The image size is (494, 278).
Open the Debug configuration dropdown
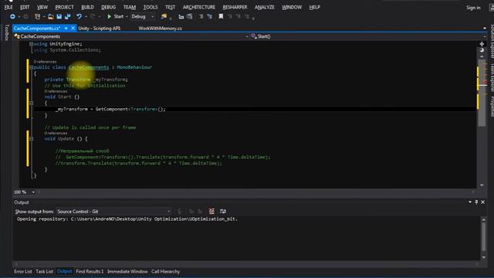click(143, 16)
